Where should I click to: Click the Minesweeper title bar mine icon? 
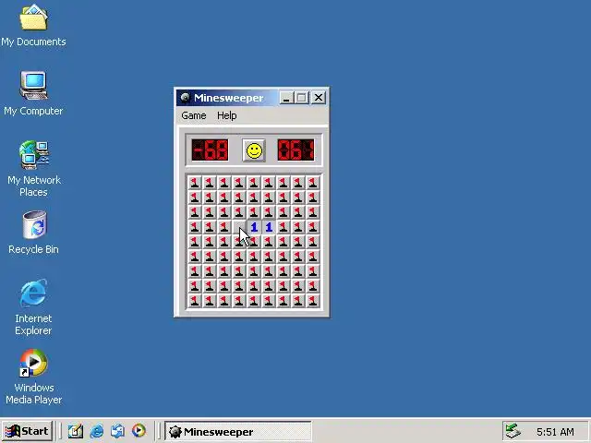185,98
